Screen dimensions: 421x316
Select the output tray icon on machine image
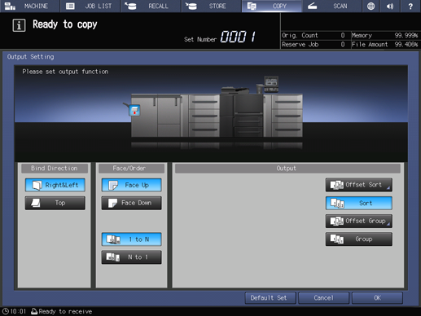point(134,111)
